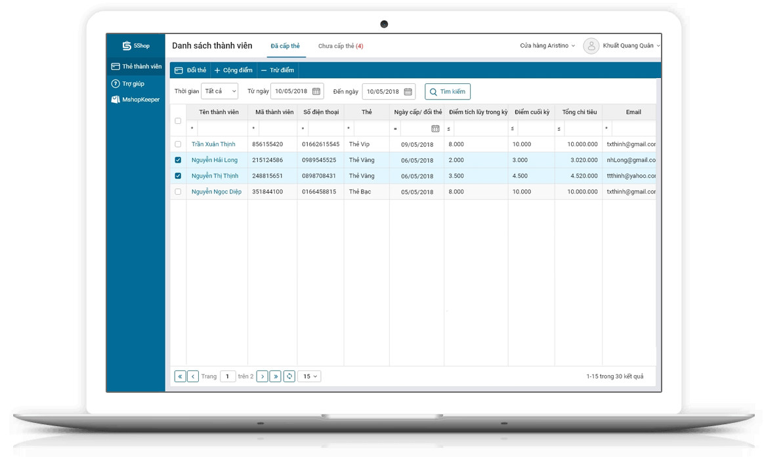Image resolution: width=764 pixels, height=457 pixels.
Task: Open Tên thành viên filter operator
Action: coord(192,129)
